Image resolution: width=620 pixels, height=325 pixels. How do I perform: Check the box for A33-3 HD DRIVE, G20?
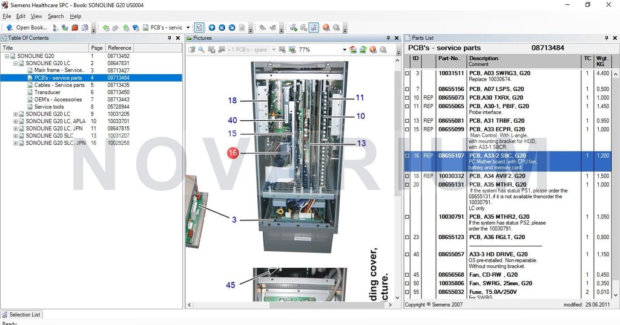[407, 254]
